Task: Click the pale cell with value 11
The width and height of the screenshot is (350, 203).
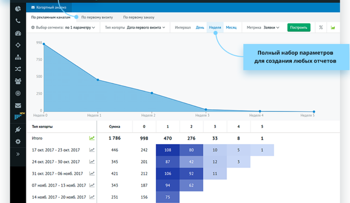Action: (215, 173)
